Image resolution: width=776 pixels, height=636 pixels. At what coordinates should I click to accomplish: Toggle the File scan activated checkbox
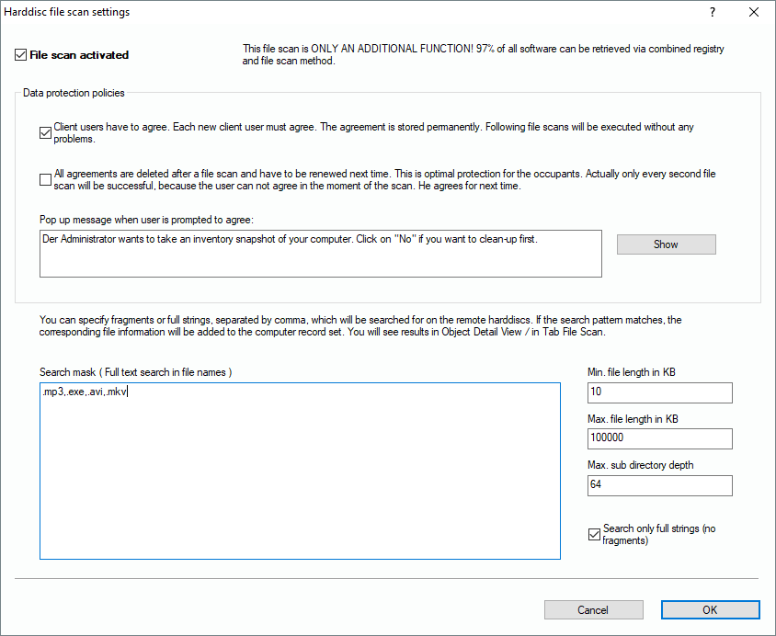coord(21,55)
